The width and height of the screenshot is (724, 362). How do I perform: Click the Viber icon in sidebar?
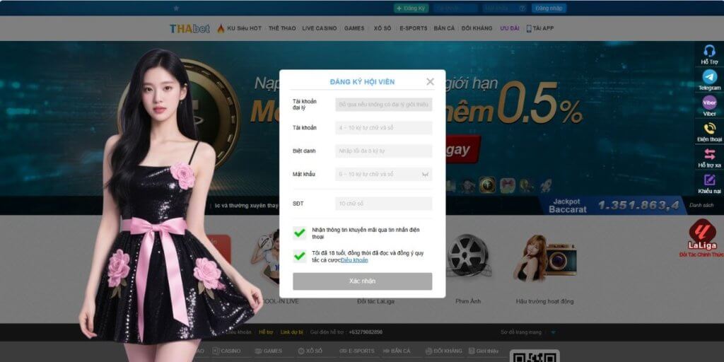pos(709,103)
